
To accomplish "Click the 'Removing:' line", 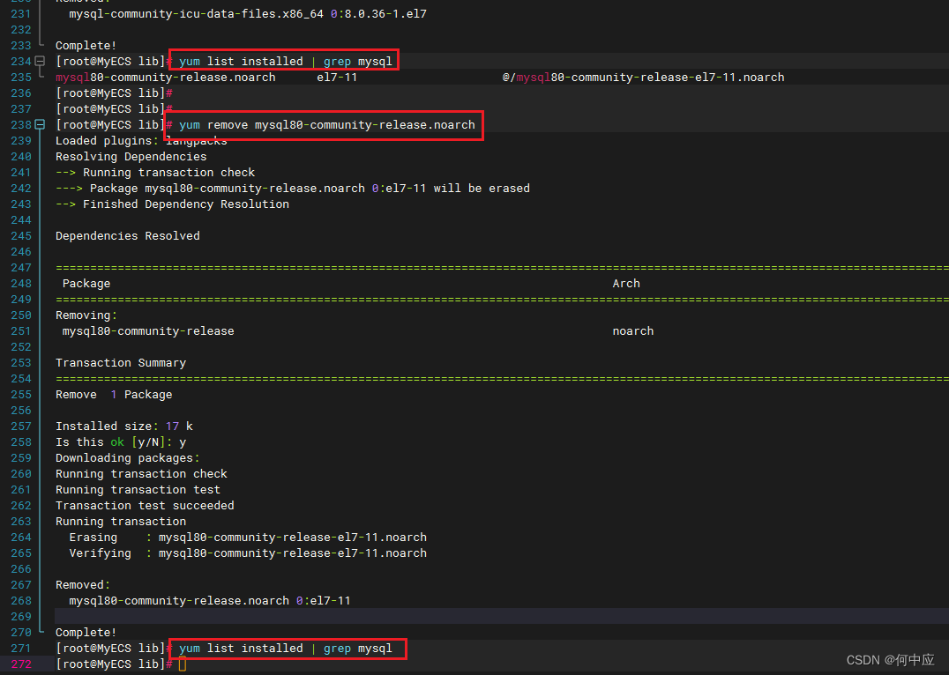I will (86, 315).
